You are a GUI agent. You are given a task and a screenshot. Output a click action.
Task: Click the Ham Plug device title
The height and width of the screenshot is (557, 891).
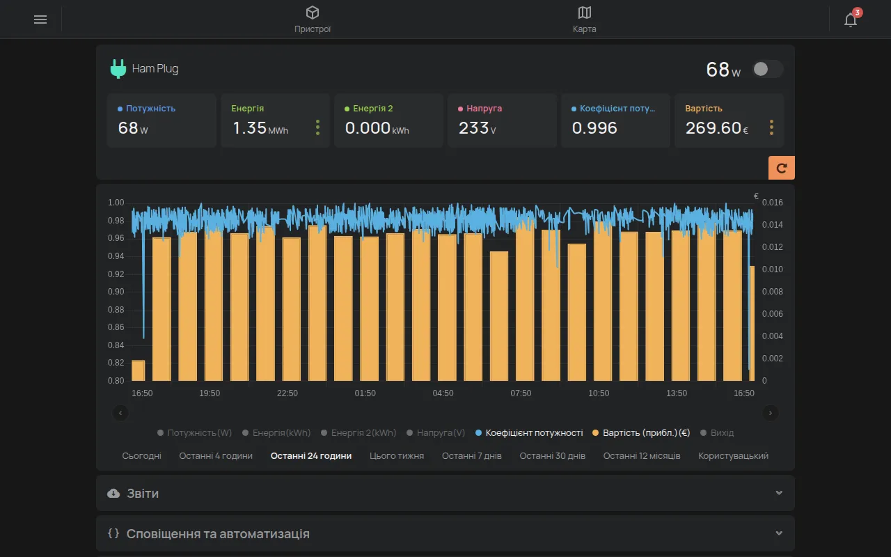pos(155,69)
